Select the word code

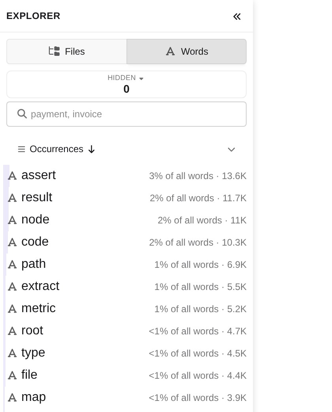click(35, 242)
